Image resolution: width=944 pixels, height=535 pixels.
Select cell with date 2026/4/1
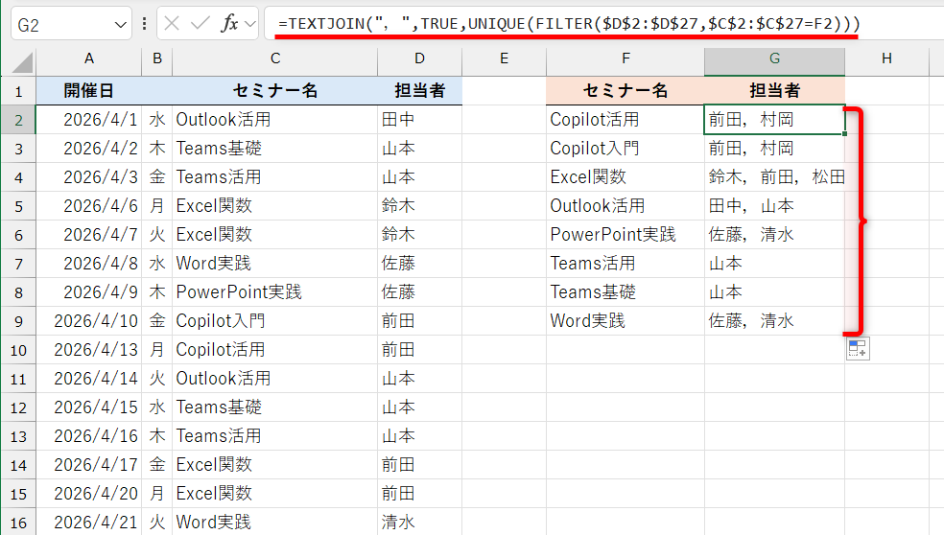point(89,119)
